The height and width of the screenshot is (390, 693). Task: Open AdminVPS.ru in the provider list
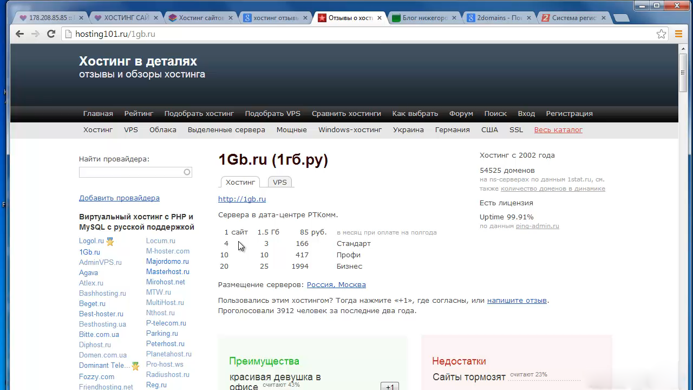pyautogui.click(x=100, y=262)
